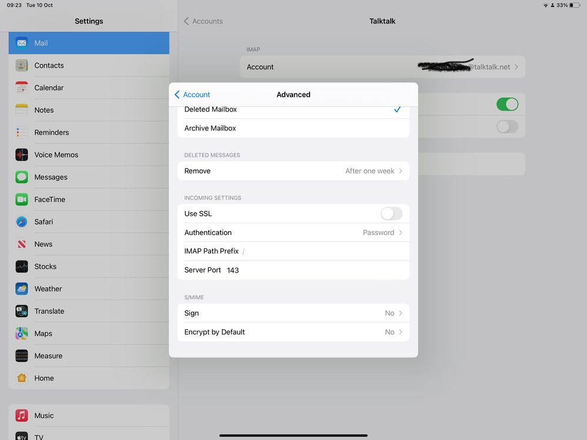Tap the News app icon
Viewport: 587px width, 440px height.
click(22, 244)
